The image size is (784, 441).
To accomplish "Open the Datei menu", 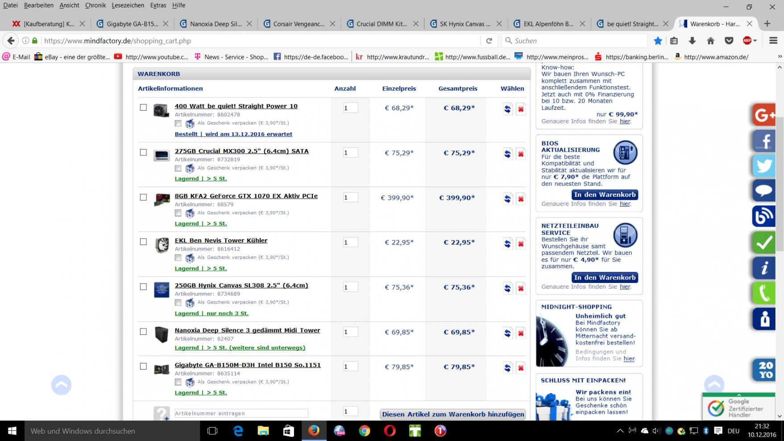I will click(10, 5).
